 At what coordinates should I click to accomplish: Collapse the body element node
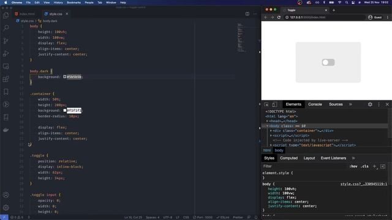point(267,126)
